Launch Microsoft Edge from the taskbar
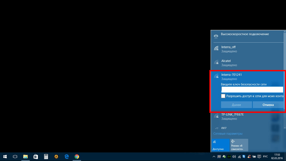 66,157
